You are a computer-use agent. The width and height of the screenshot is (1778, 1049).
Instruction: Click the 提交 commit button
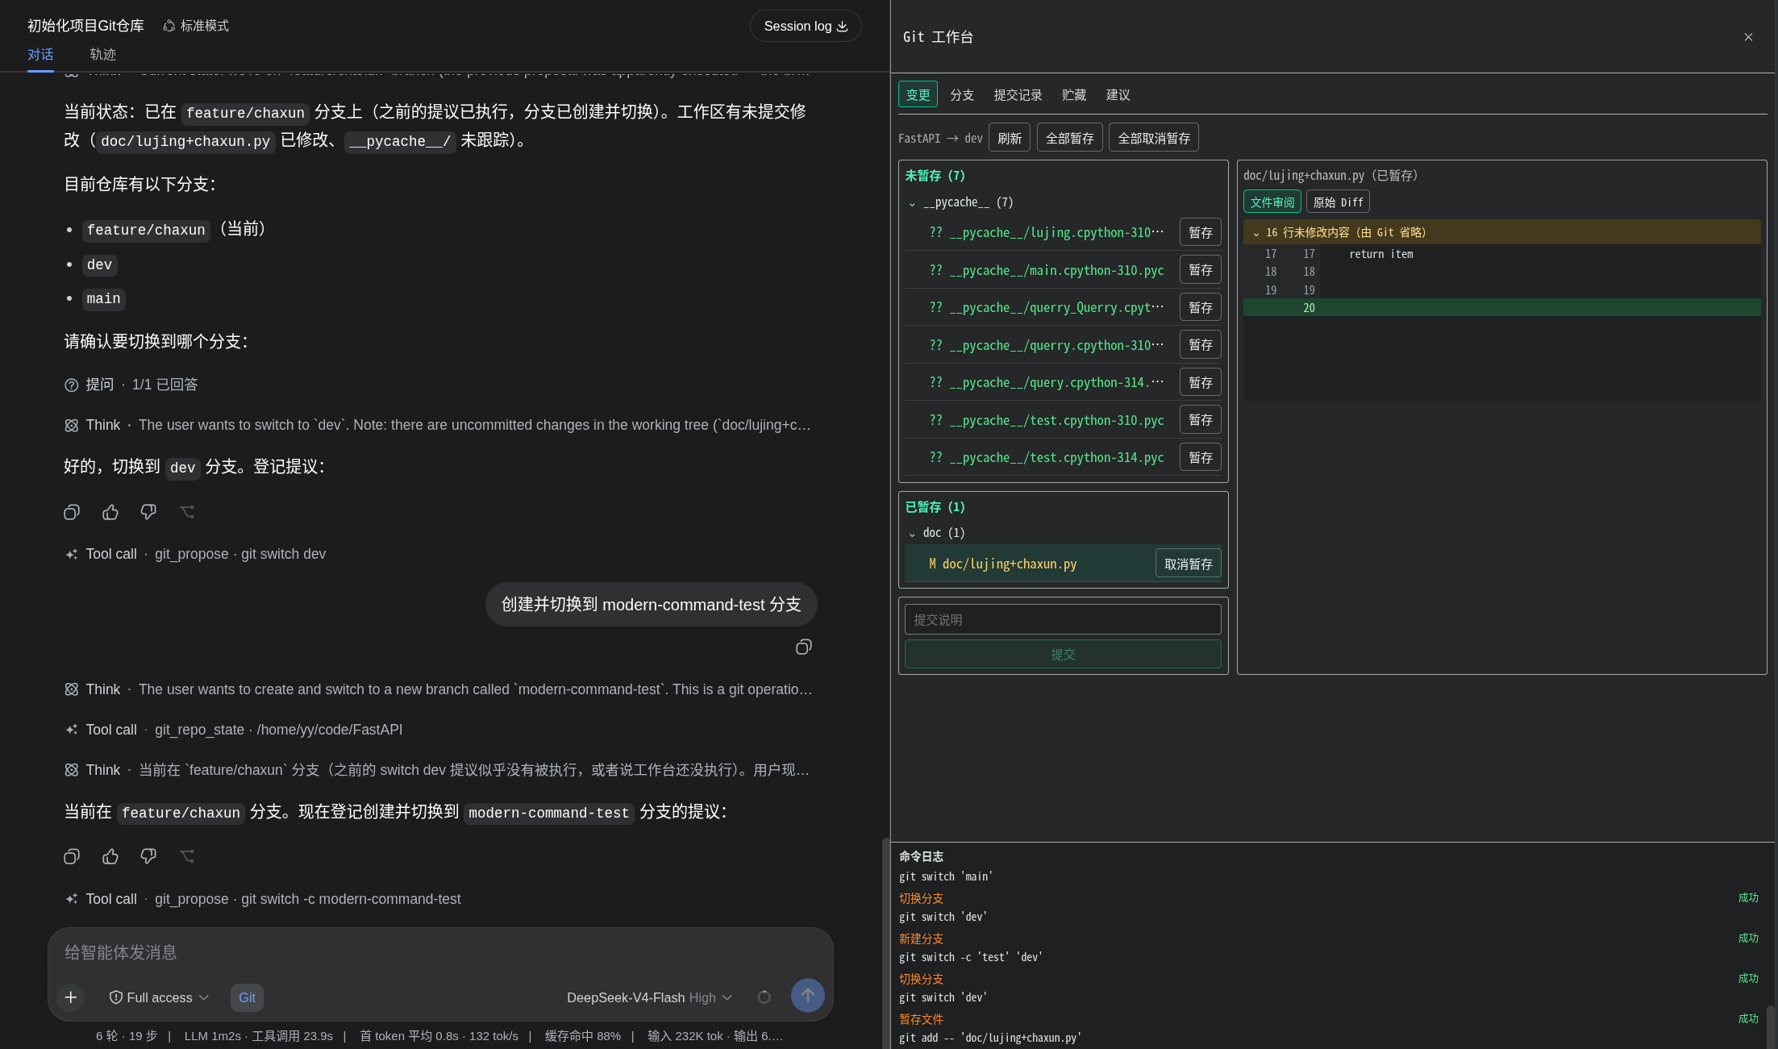[1062, 654]
